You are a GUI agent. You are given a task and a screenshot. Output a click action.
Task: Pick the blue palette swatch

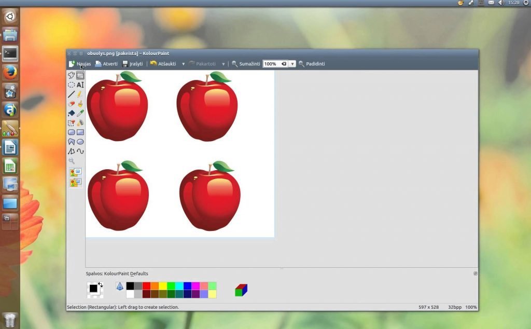pyautogui.click(x=188, y=286)
